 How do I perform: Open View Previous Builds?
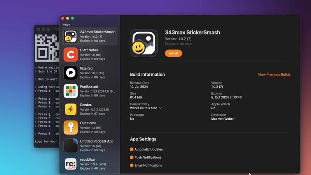(274, 75)
